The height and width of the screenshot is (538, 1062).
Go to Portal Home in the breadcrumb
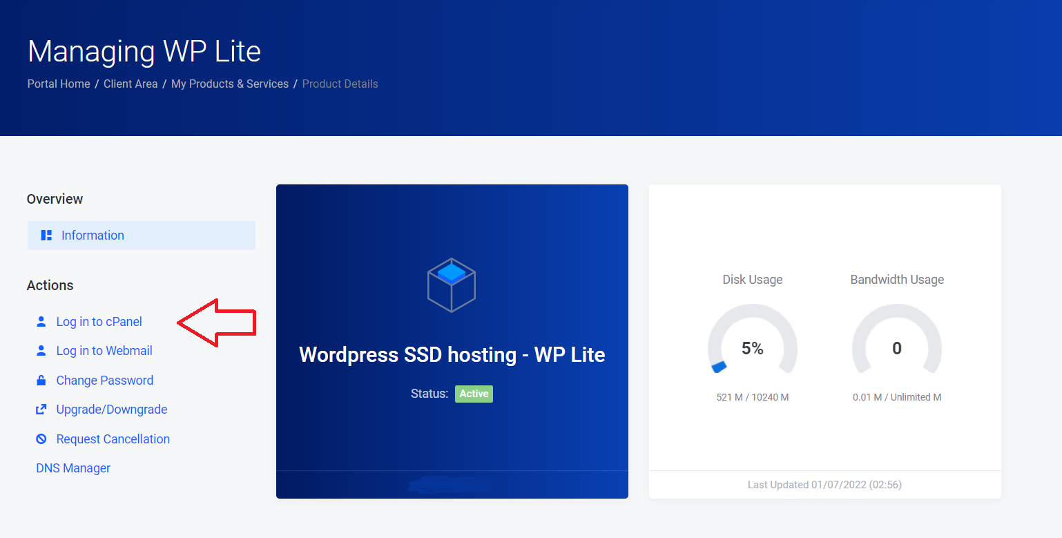point(59,84)
